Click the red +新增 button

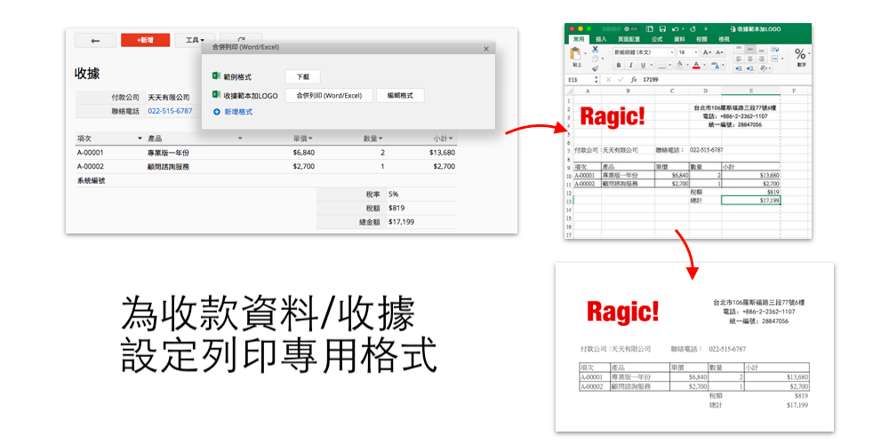click(145, 40)
